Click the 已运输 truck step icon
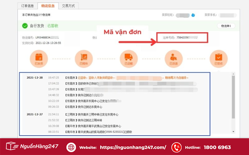Image resolution: width=249 pixels, height=155 pixels. click(x=129, y=59)
